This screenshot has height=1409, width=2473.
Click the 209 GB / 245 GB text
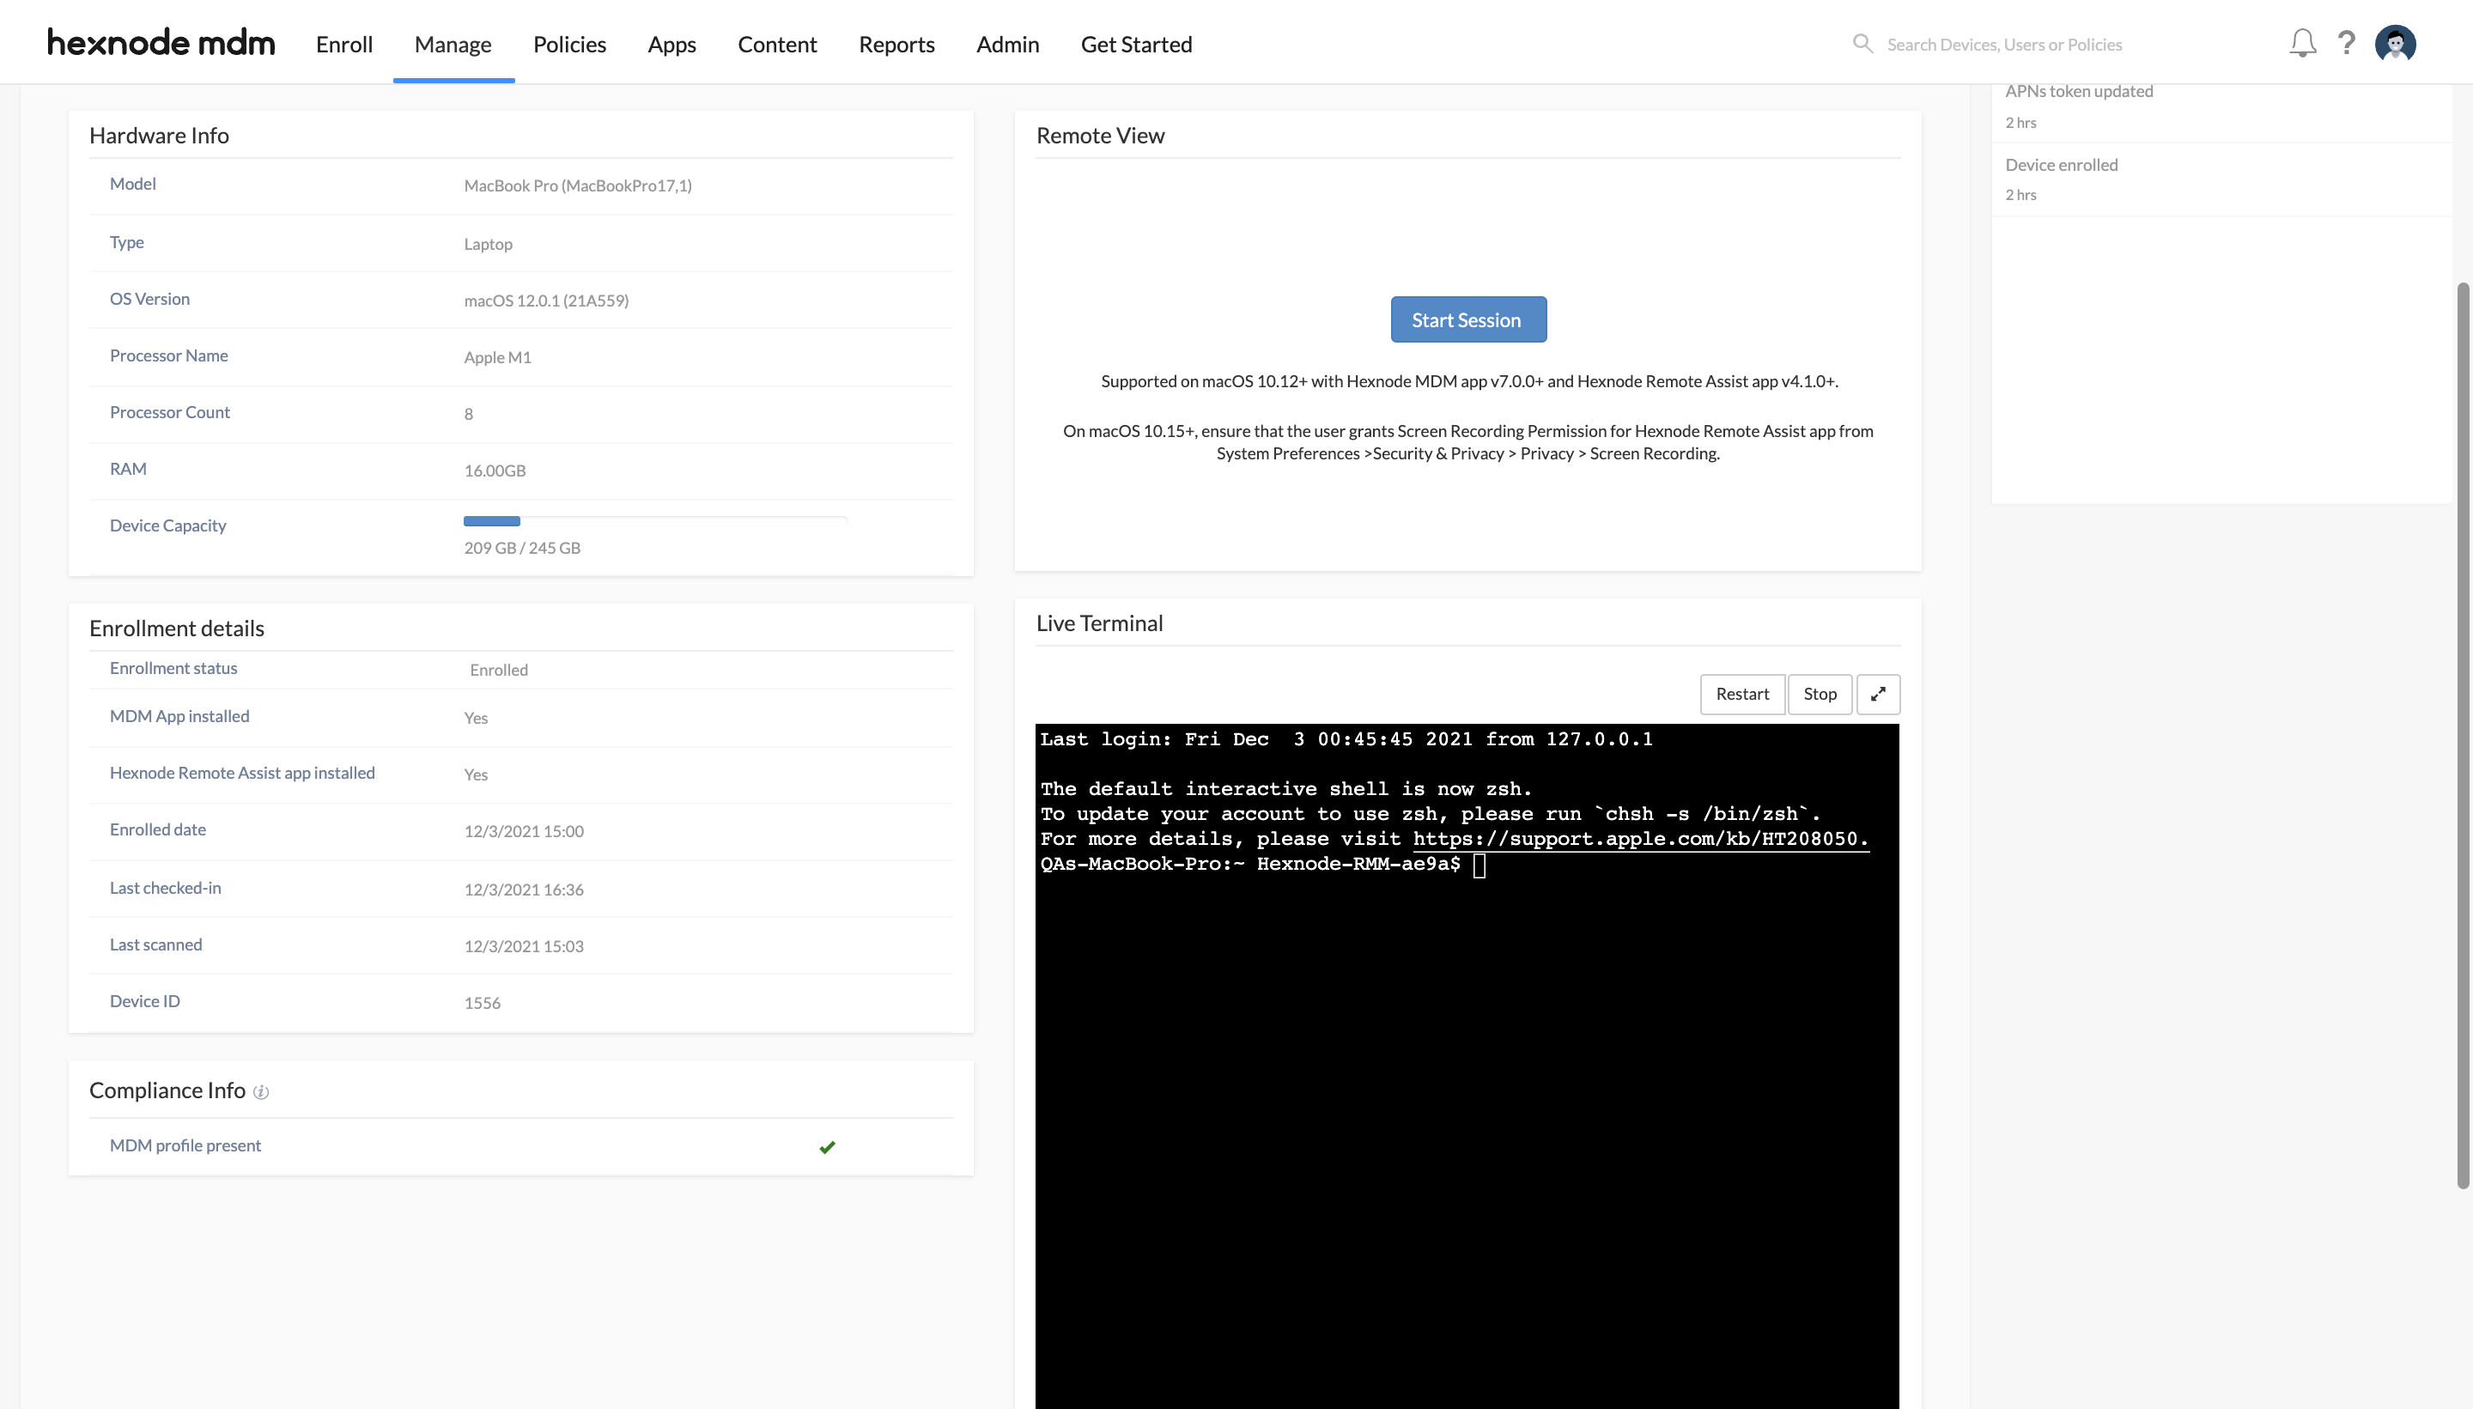[x=521, y=548]
